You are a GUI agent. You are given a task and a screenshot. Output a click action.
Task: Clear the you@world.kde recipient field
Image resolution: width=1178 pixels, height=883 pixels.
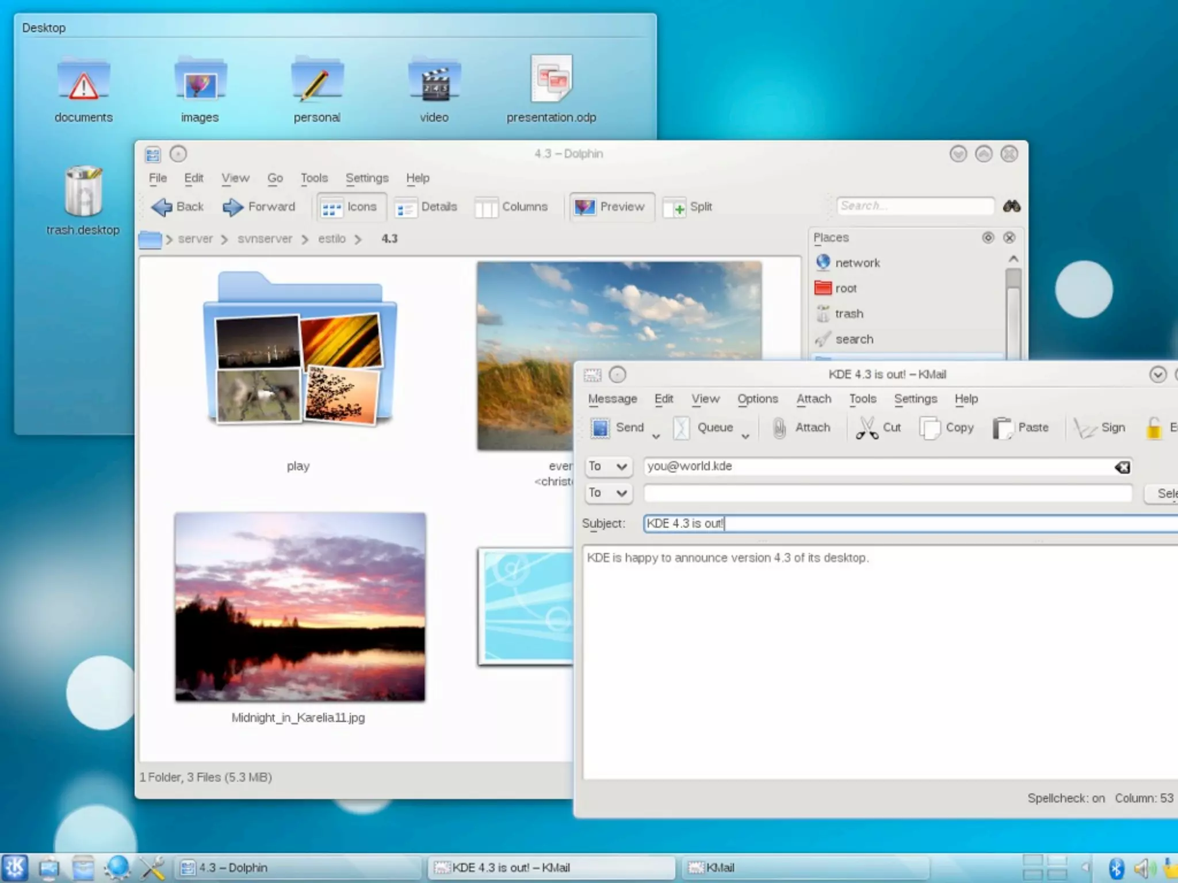[1122, 467]
